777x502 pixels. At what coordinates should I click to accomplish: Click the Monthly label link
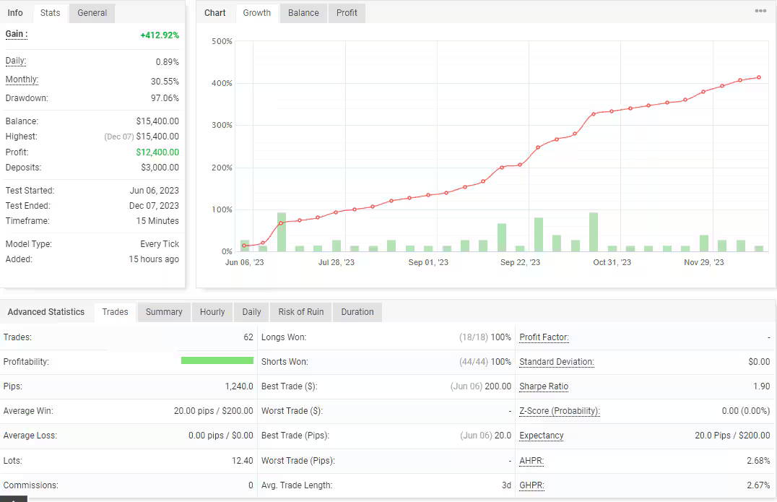pos(22,79)
